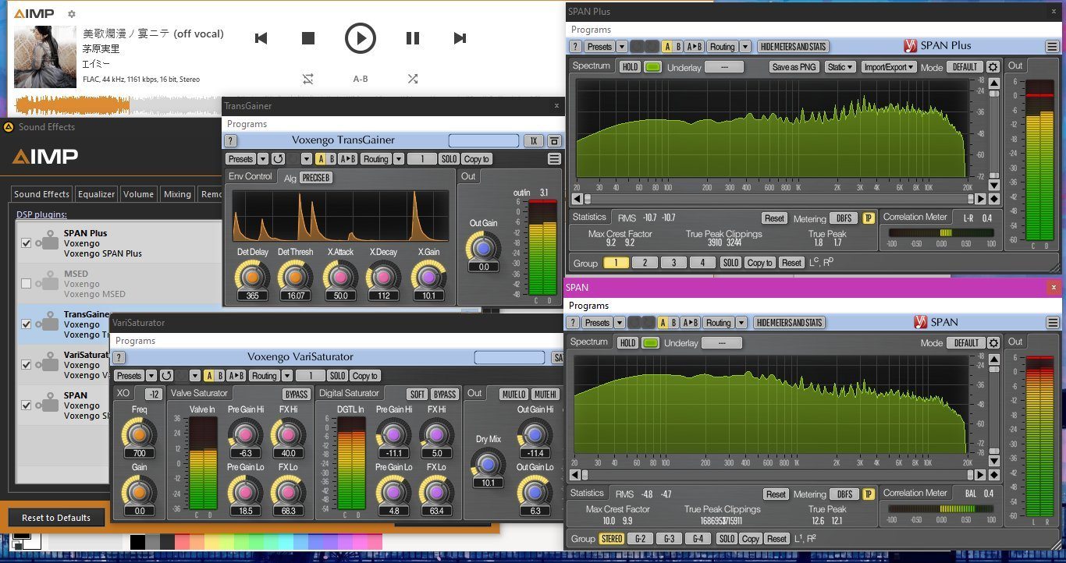Click SPAN Plus Presets button
Image resolution: width=1066 pixels, height=563 pixels.
click(599, 47)
